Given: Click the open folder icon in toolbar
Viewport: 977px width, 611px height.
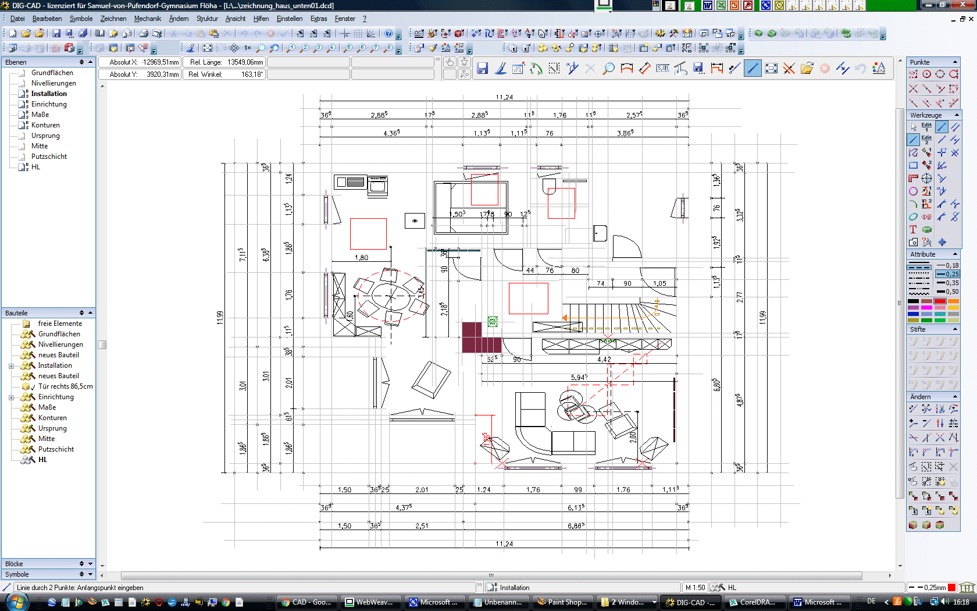Looking at the screenshot, I should pos(26,34).
